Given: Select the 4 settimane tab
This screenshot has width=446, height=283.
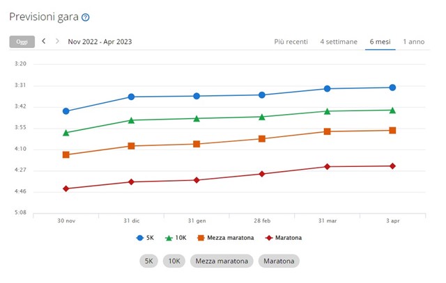Looking at the screenshot, I should coord(338,42).
